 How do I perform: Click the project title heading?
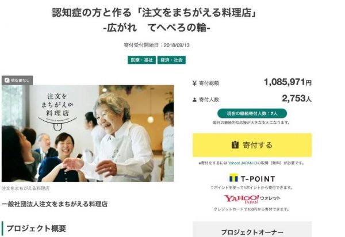point(155,20)
